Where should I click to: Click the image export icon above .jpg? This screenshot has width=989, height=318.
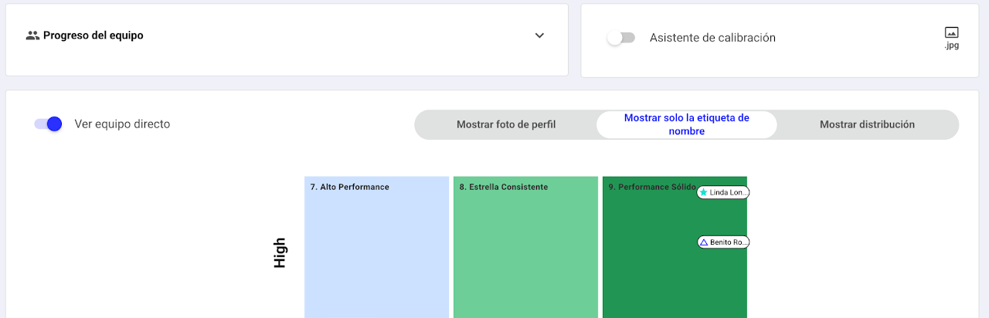[x=951, y=32]
